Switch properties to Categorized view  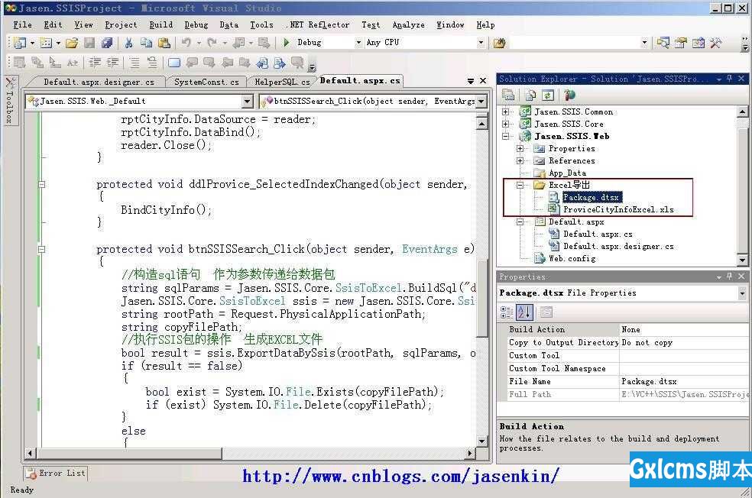click(x=507, y=312)
